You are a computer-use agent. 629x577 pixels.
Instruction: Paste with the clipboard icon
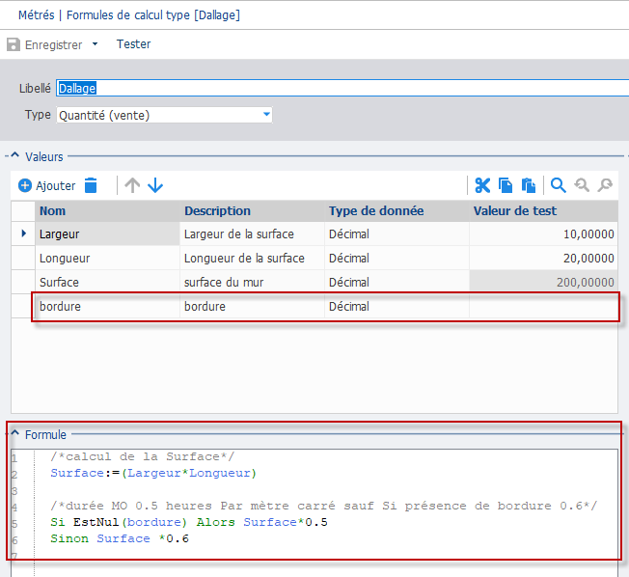529,185
